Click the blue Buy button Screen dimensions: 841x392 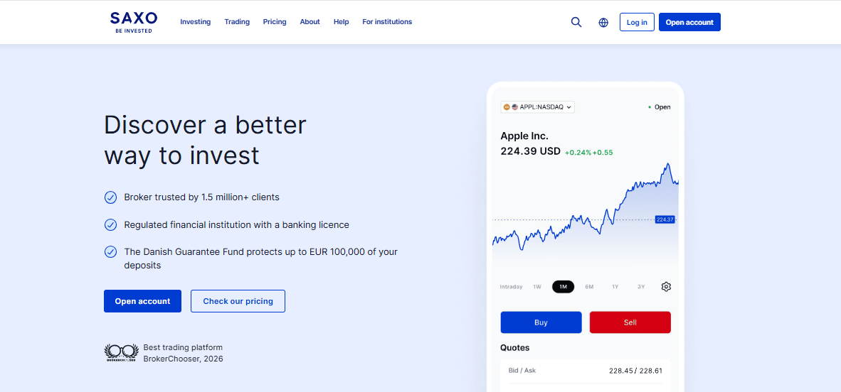pos(541,322)
